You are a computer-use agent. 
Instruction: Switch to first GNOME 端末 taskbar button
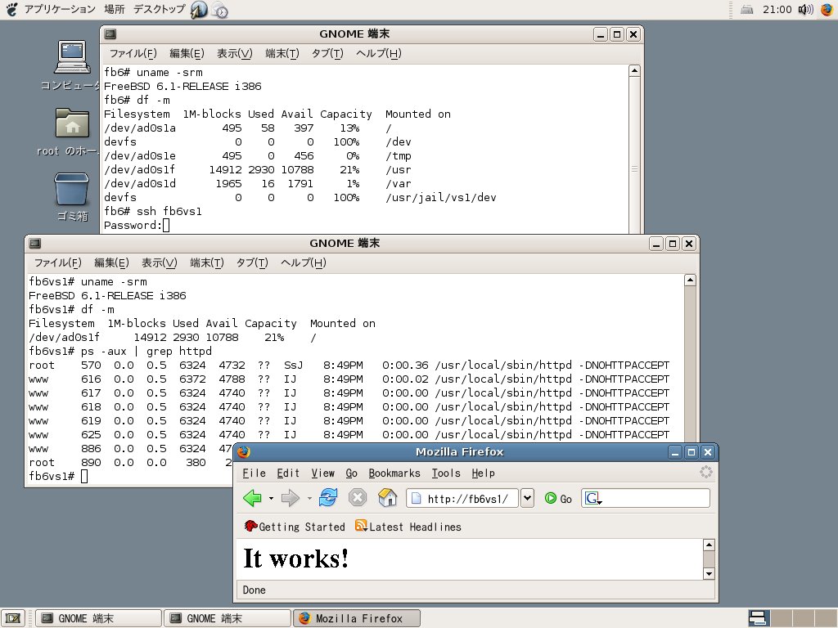[x=99, y=618]
